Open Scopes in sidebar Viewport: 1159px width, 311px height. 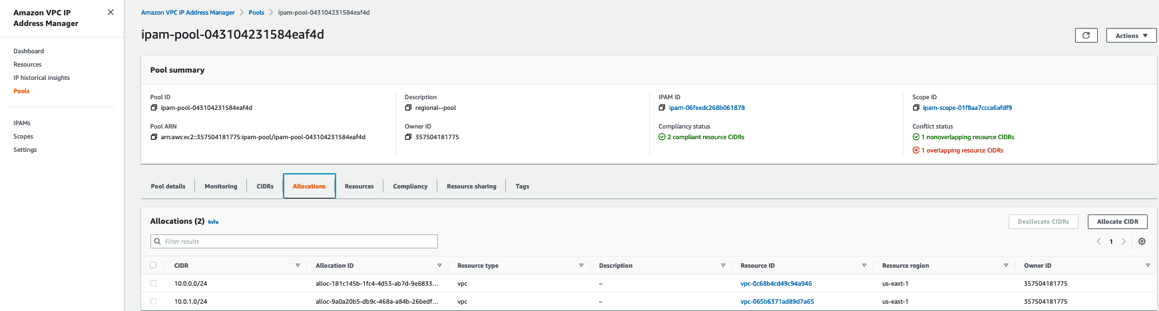(x=23, y=137)
